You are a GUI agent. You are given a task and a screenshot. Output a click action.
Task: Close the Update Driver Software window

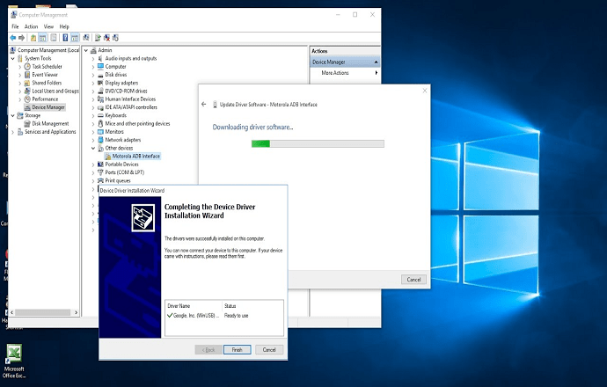click(x=425, y=91)
